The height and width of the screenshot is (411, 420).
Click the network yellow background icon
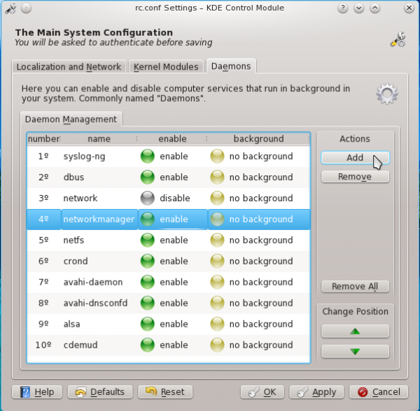coord(217,198)
